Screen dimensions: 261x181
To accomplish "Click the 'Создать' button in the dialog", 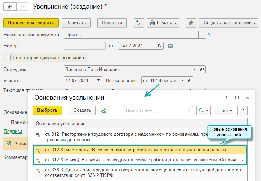I will (82, 110).
